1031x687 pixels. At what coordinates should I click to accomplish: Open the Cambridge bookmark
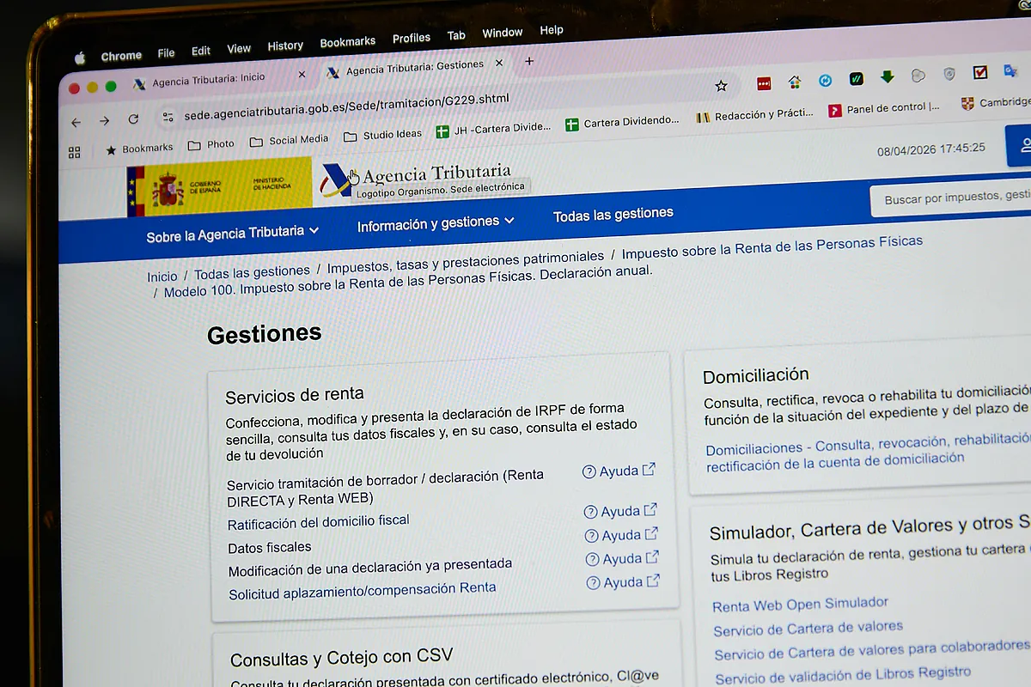coord(997,103)
